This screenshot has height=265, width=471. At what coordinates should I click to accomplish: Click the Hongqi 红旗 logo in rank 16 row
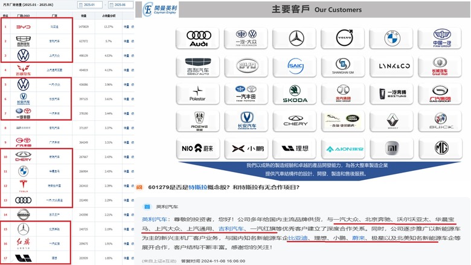(x=23, y=243)
